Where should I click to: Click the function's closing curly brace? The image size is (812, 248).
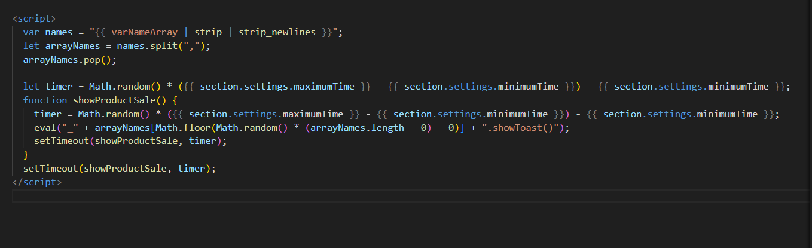[26, 155]
